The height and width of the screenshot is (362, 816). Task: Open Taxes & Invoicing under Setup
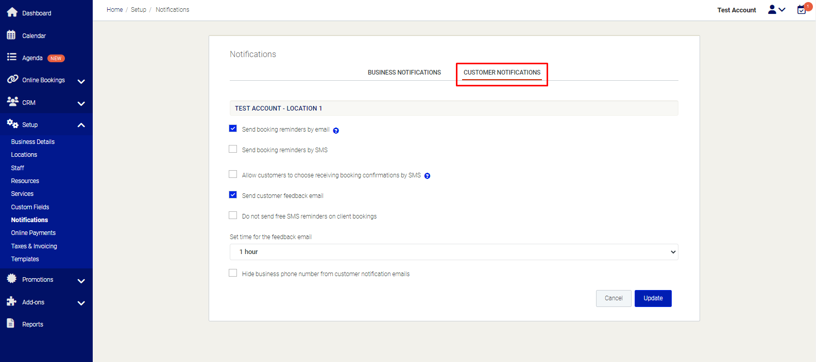[34, 246]
